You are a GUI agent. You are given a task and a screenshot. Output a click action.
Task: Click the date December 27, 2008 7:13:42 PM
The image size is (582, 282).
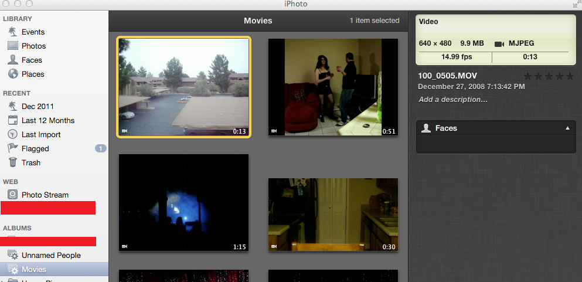pos(471,86)
